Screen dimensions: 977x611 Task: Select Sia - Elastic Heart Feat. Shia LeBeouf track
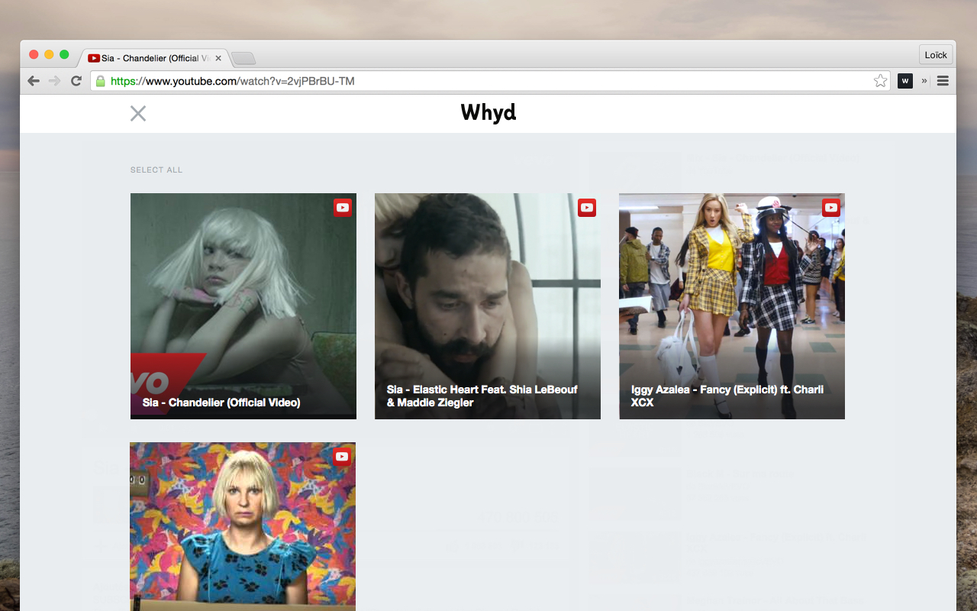(488, 306)
